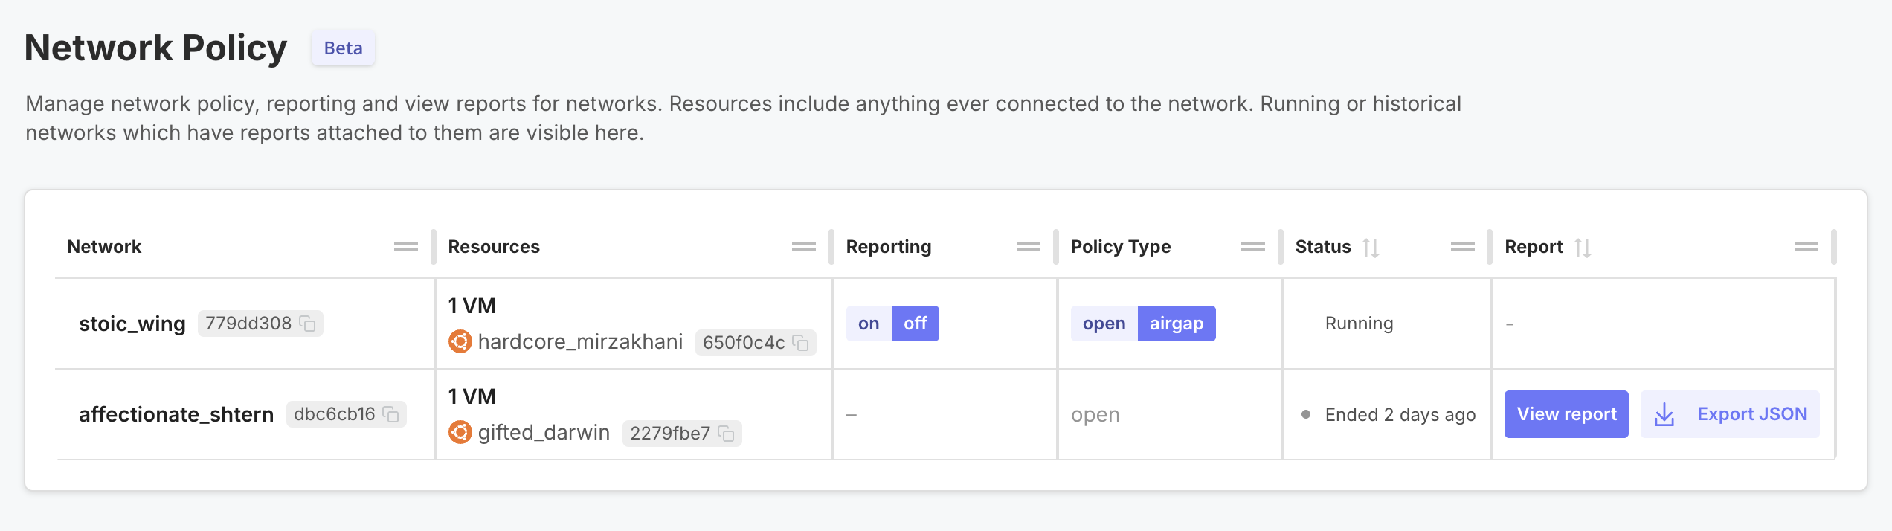The width and height of the screenshot is (1892, 531).
Task: Turn reporting on for stoic_wing
Action: tap(868, 324)
